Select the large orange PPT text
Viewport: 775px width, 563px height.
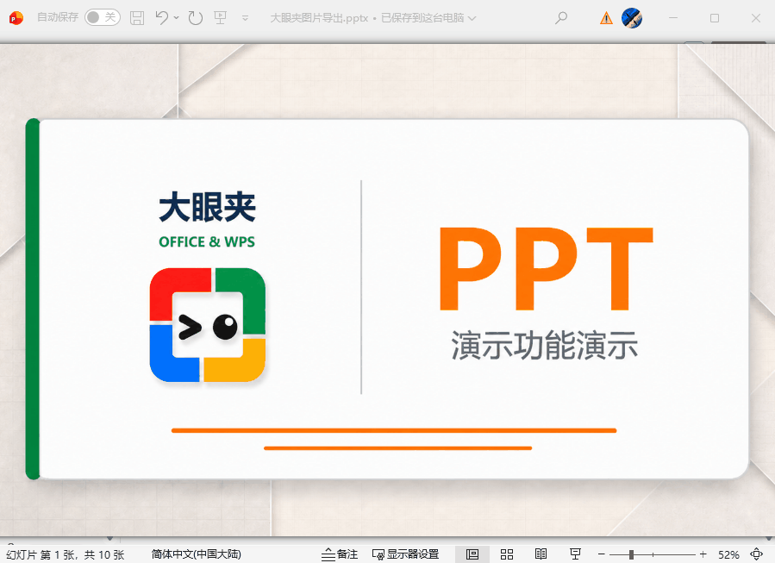(x=547, y=269)
